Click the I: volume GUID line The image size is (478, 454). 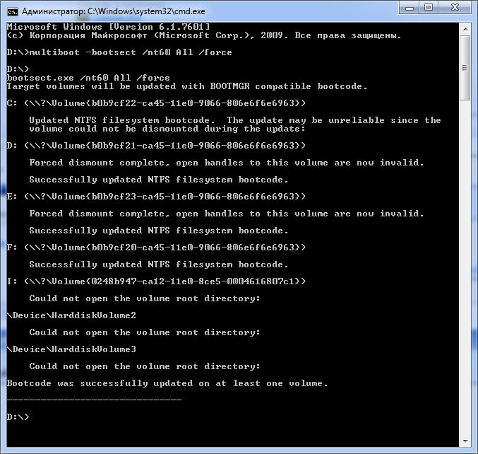point(156,281)
